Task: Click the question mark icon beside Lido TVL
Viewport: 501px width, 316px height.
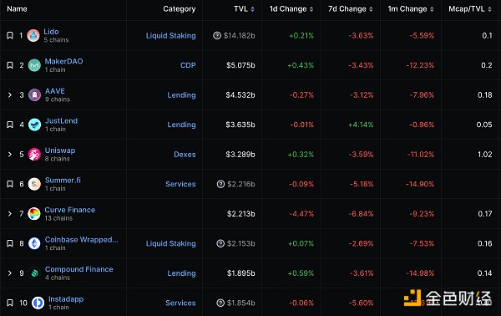Action: (x=217, y=35)
